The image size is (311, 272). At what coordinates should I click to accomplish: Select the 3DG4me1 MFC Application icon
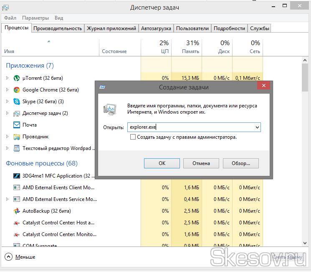click(x=17, y=176)
